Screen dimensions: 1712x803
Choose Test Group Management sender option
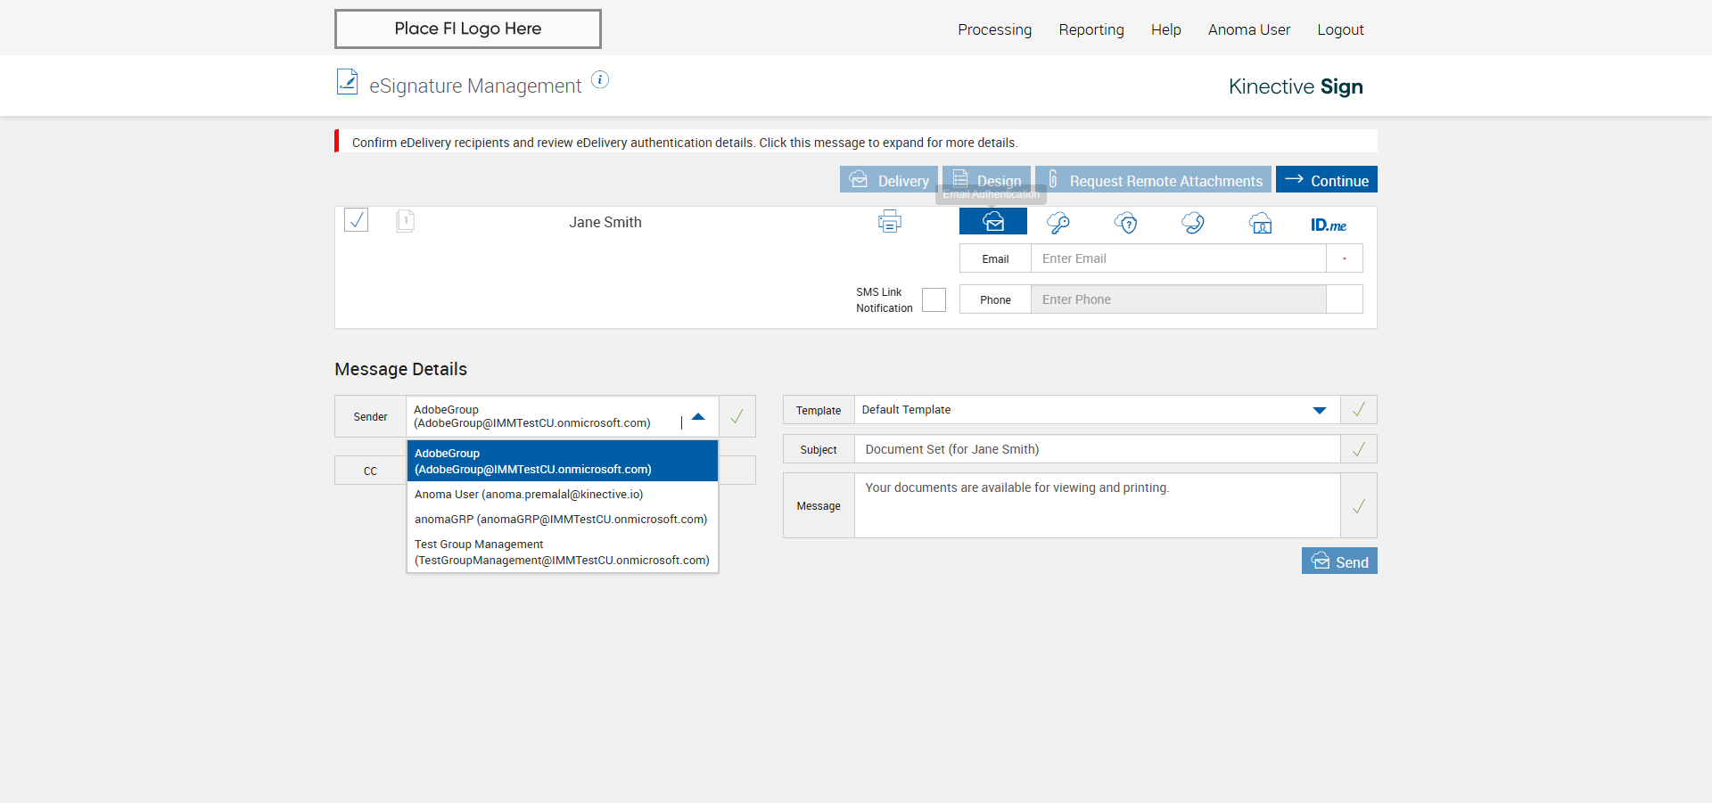point(562,553)
